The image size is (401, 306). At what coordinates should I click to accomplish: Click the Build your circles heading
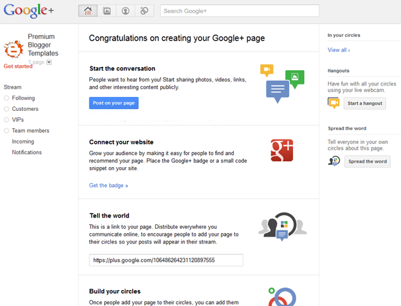click(x=115, y=291)
